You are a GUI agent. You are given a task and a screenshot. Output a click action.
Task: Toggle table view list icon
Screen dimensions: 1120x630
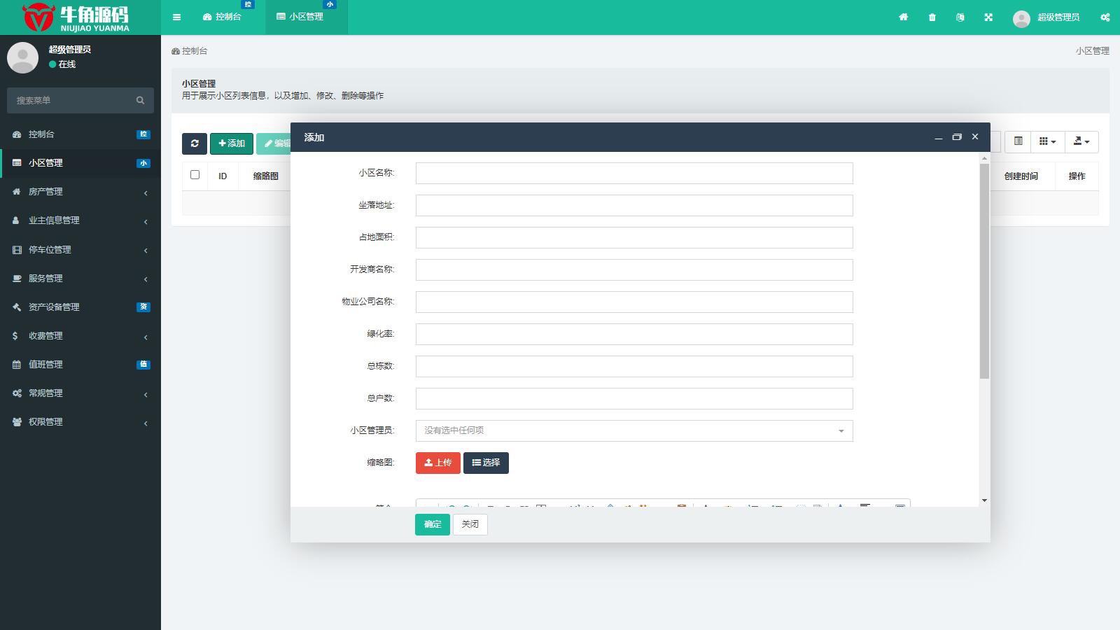[1018, 141]
